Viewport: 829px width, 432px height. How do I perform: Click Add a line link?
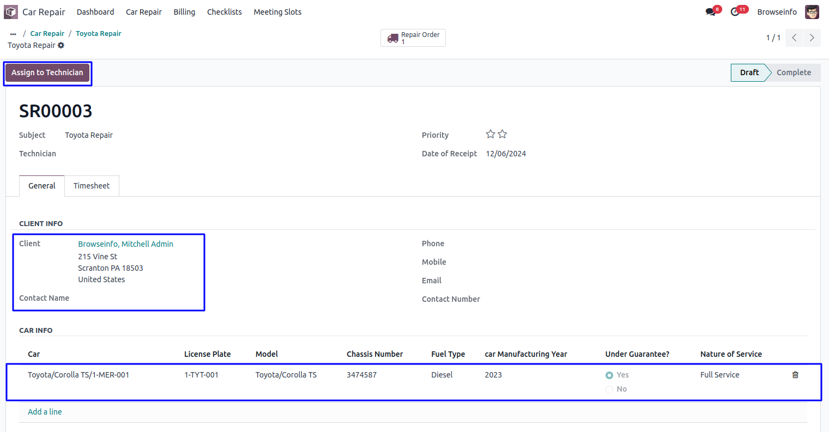(x=45, y=412)
